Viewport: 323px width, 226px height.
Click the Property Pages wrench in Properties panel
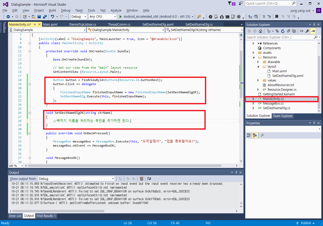262,135
